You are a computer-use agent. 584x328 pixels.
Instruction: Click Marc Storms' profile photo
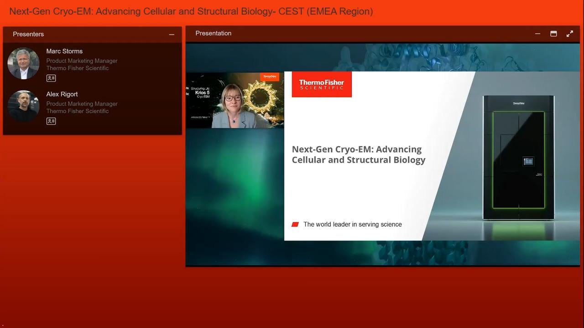pyautogui.click(x=23, y=63)
